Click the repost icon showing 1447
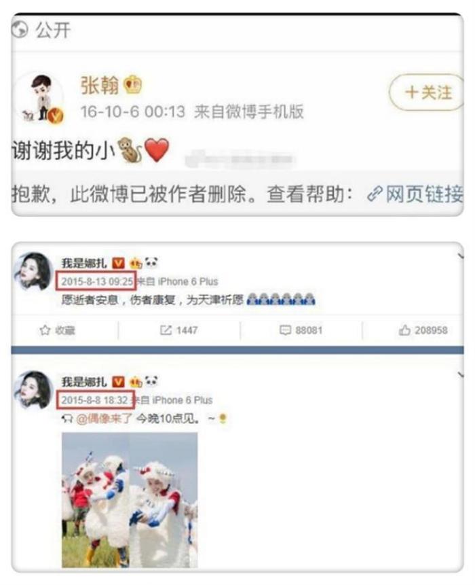475x585 pixels. 166,330
